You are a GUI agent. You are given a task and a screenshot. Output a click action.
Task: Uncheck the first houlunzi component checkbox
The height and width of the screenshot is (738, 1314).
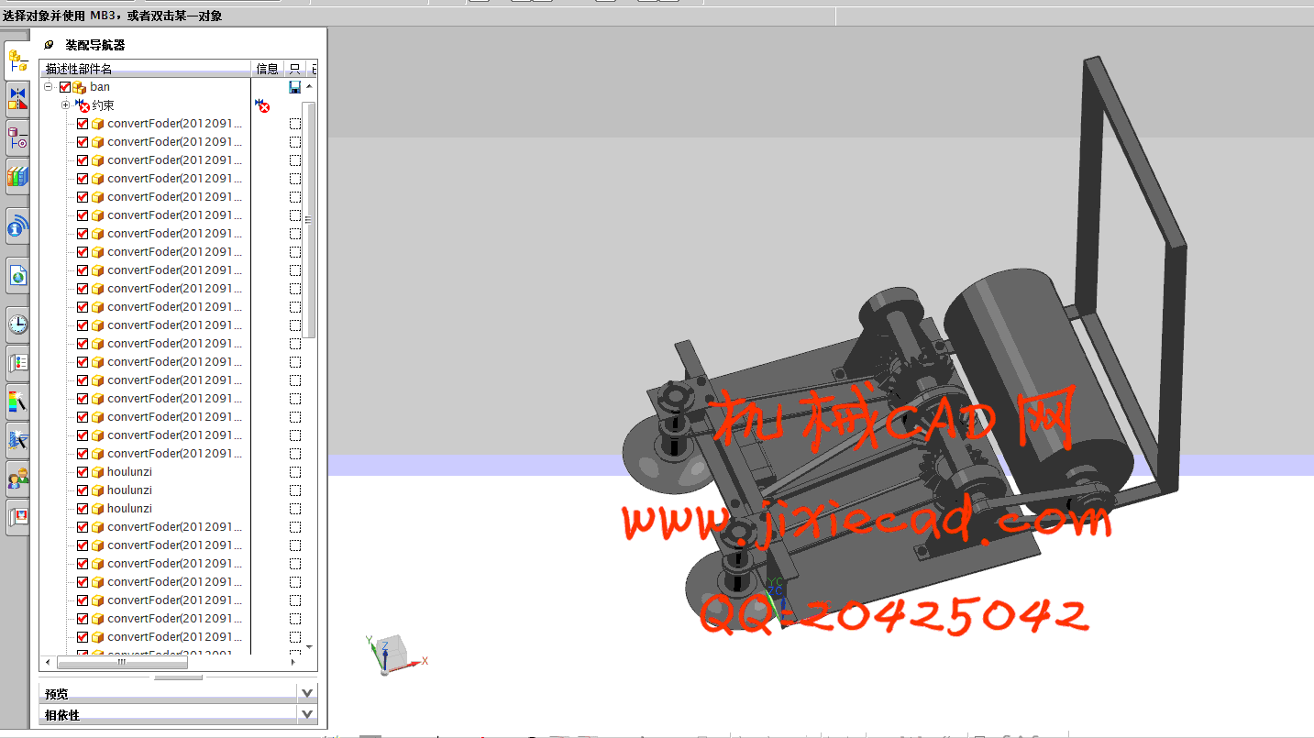(83, 472)
